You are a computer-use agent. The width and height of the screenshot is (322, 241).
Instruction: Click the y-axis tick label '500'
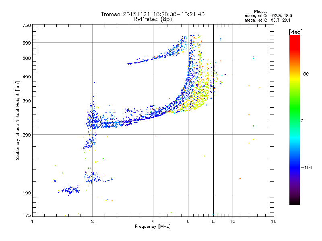coord(27,58)
